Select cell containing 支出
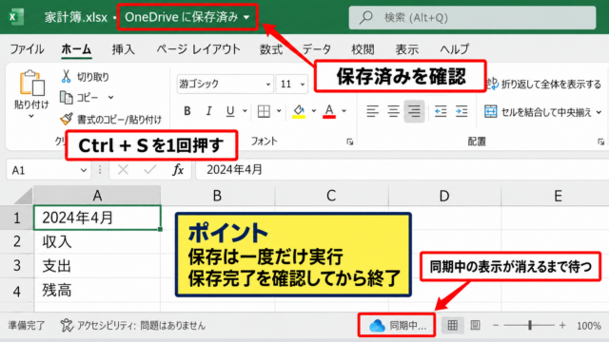609x342 pixels. pos(97,266)
